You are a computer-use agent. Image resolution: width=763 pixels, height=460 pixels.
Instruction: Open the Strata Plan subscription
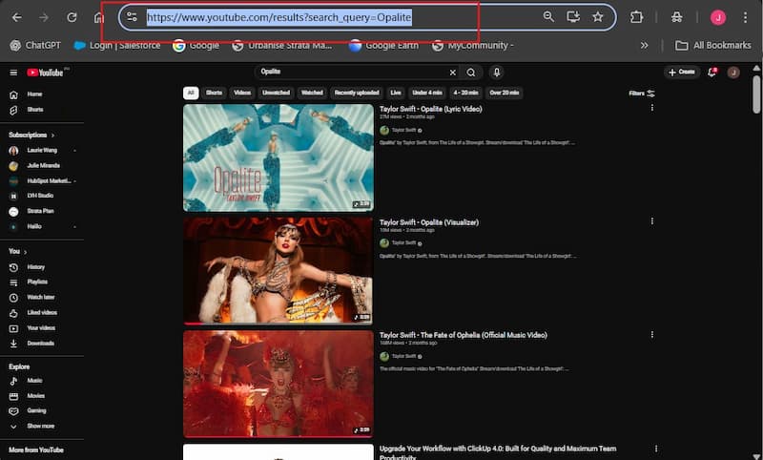click(x=42, y=211)
